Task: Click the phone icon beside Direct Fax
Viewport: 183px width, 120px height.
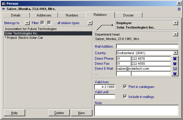Action: 175,64
